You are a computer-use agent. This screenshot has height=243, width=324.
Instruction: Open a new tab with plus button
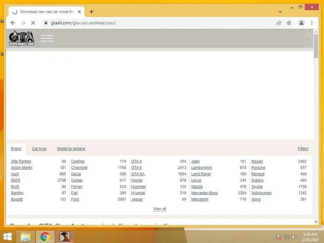coord(91,12)
